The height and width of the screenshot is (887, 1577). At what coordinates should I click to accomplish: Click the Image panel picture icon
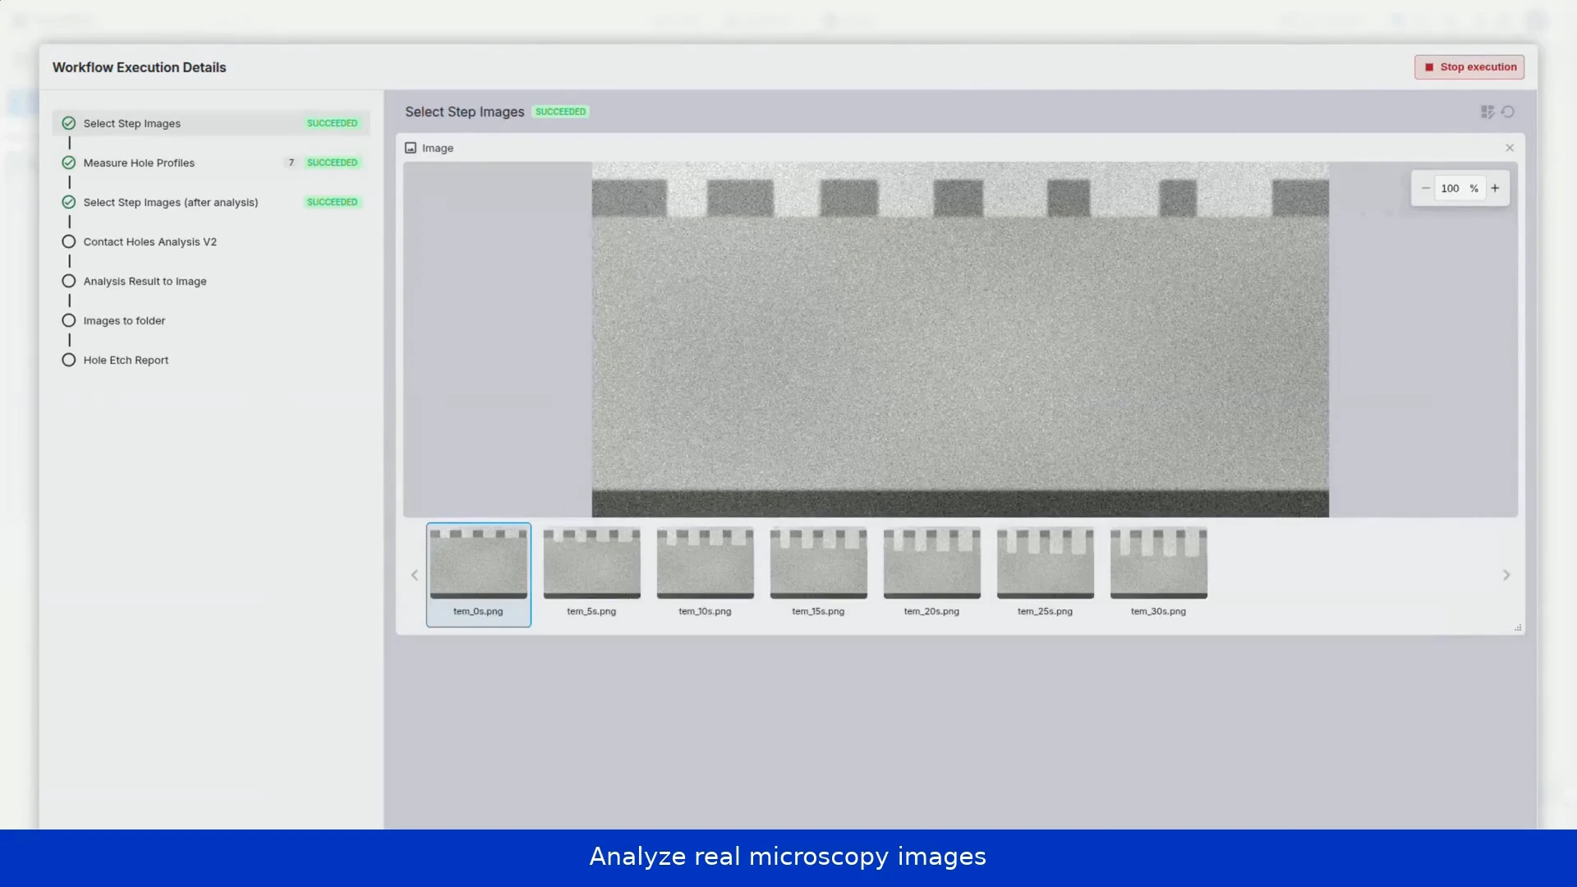pyautogui.click(x=411, y=148)
